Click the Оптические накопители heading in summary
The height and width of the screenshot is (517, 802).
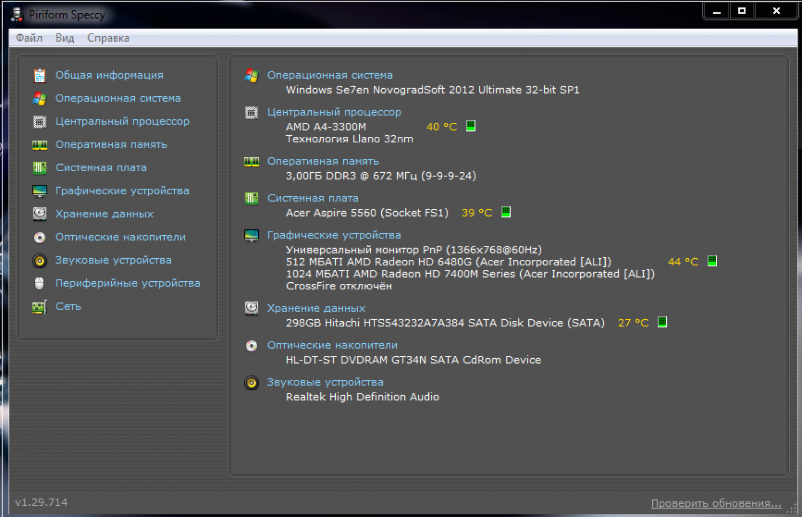pos(333,346)
